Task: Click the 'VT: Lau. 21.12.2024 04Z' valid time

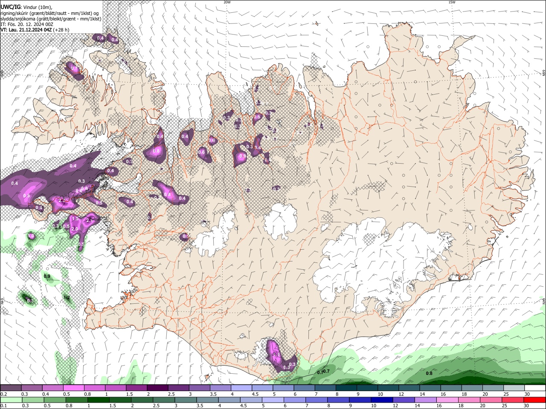Action: (26, 30)
